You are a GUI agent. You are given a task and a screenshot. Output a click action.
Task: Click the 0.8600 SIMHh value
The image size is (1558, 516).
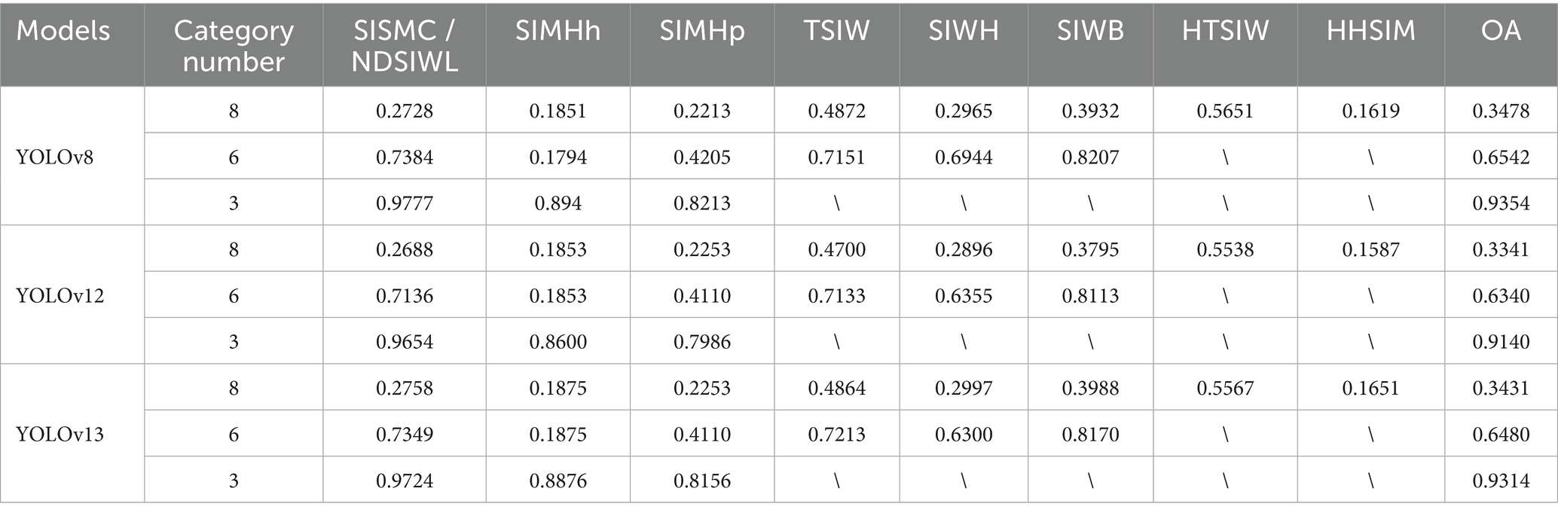[x=558, y=342]
